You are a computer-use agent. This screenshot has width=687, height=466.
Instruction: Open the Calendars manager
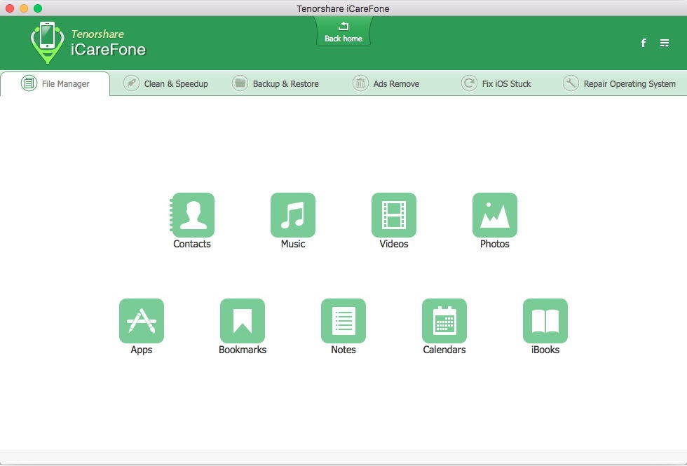(x=444, y=320)
